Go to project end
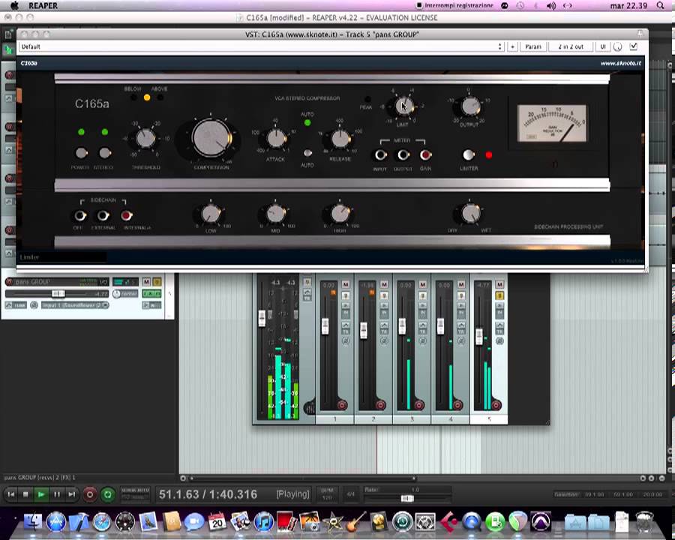This screenshot has width=675, height=540. (x=71, y=494)
